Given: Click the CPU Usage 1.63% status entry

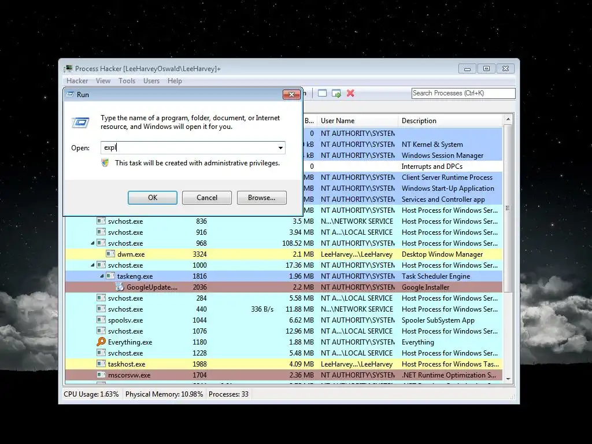Looking at the screenshot, I should [x=91, y=394].
